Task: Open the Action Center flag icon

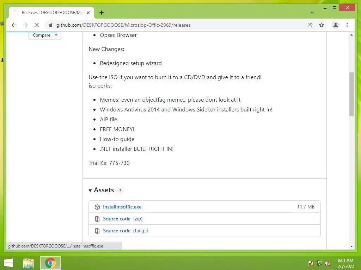Action: click(x=311, y=263)
